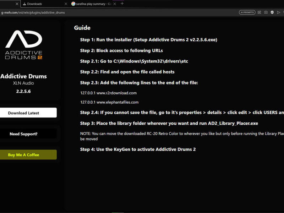
Task: Click the Need Support? button
Action: coord(23,134)
